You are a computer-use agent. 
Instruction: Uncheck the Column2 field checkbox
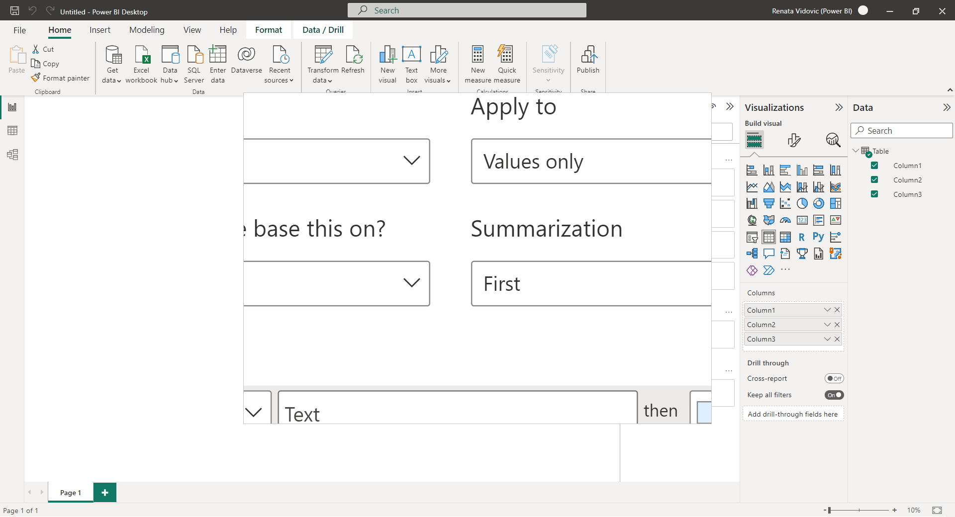[x=874, y=180]
